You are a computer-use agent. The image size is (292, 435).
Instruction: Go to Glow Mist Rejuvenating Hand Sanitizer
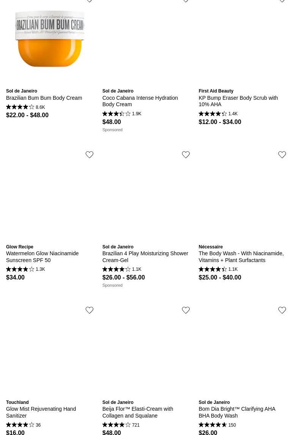41,412
